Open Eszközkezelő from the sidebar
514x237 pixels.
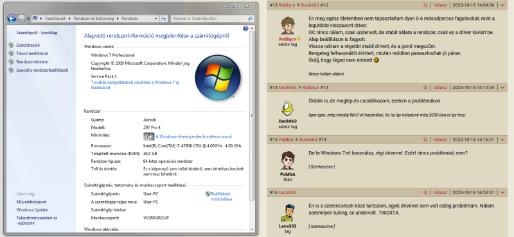(x=28, y=45)
